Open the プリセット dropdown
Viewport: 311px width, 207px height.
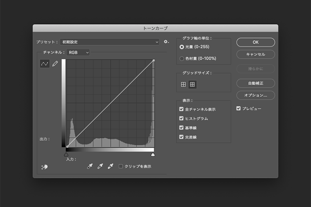109,42
